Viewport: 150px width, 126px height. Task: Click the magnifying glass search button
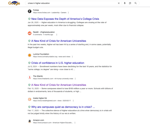136,3
